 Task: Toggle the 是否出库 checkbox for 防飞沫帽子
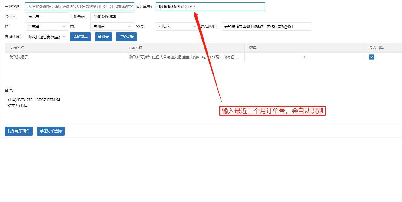(372, 57)
